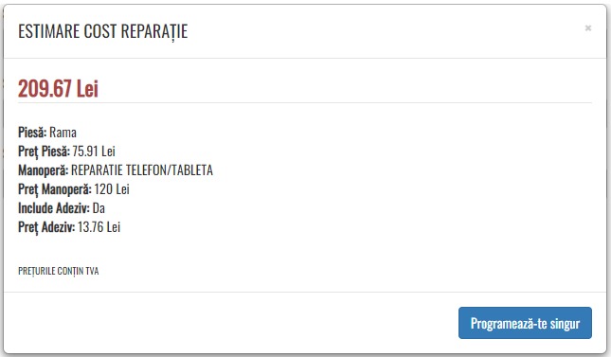
Task: Click the divider line under total price
Action: point(305,103)
